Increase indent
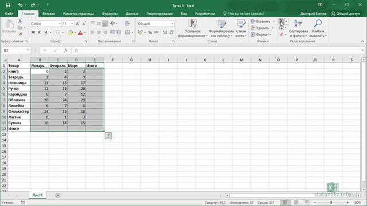367x206 pixels. (119, 32)
